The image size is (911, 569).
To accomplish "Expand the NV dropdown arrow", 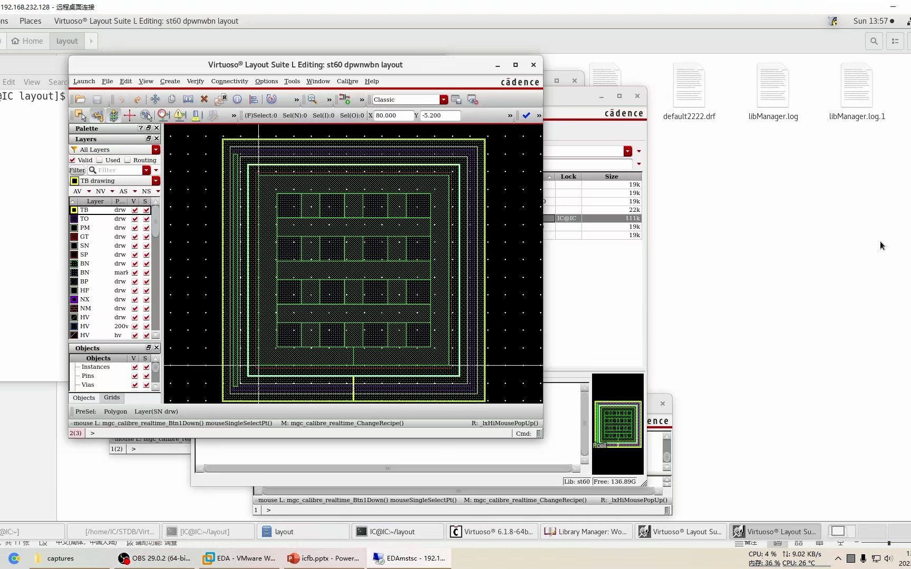I will (x=112, y=191).
